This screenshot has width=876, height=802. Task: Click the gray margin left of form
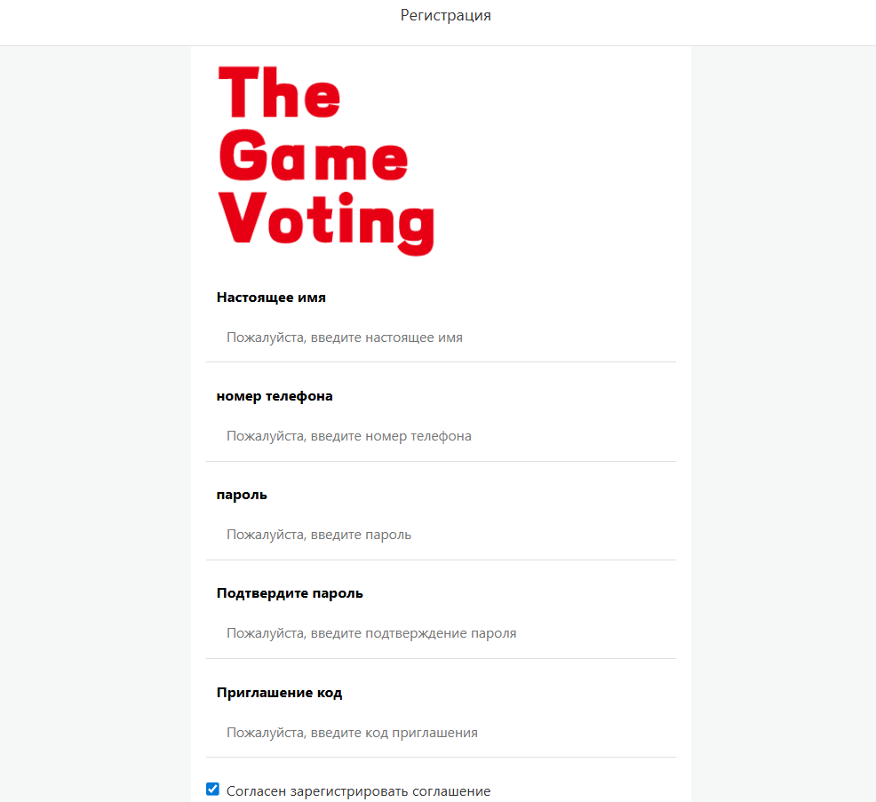point(93,400)
